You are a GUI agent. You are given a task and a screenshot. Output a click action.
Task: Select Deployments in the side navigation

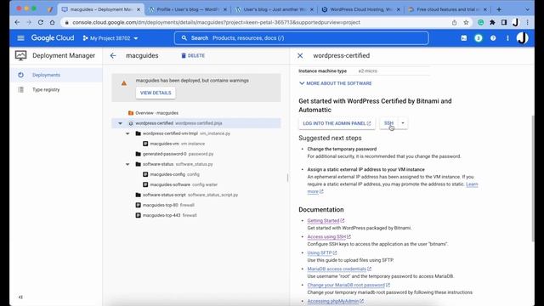[56, 75]
